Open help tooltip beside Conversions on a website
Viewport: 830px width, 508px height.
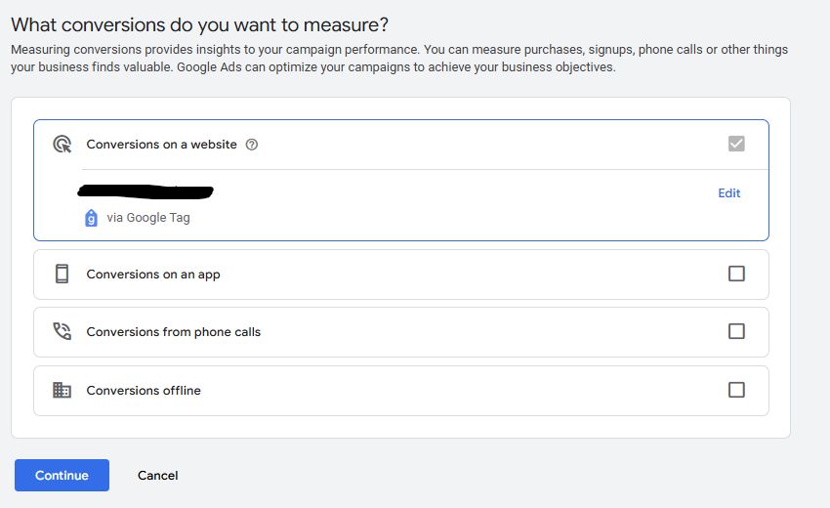[x=252, y=145]
